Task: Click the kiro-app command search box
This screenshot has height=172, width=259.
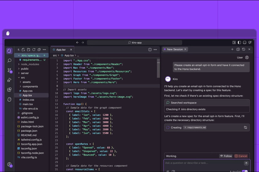Action: click(x=135, y=42)
